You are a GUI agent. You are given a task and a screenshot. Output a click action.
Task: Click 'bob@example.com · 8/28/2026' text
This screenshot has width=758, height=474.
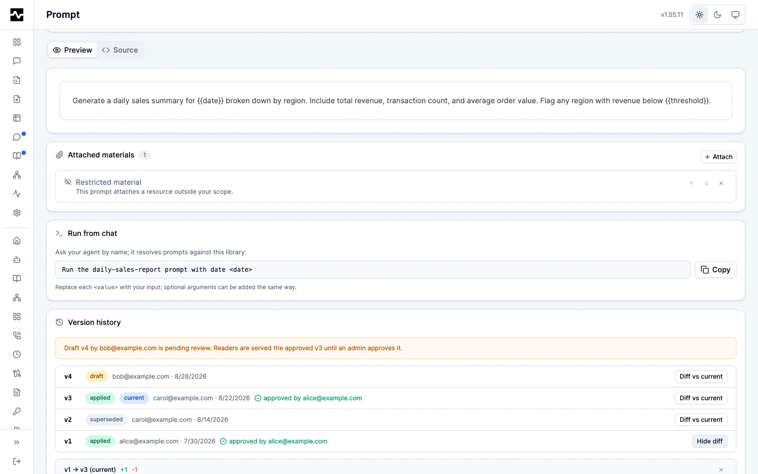pyautogui.click(x=159, y=377)
